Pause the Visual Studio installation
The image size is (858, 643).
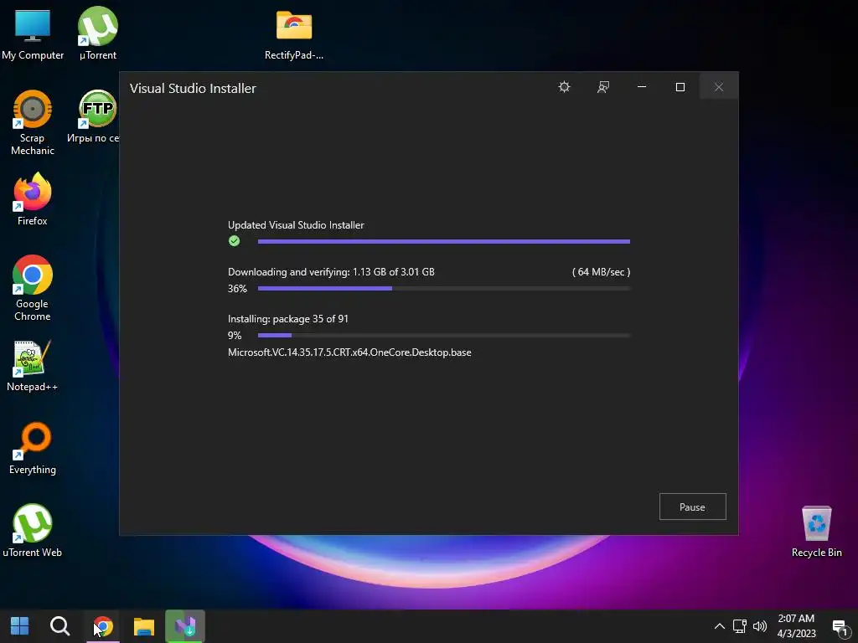point(692,507)
